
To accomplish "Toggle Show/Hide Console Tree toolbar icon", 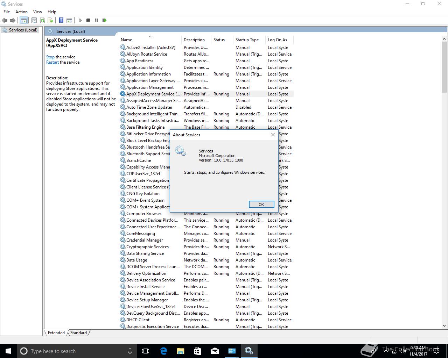I will pos(23,20).
